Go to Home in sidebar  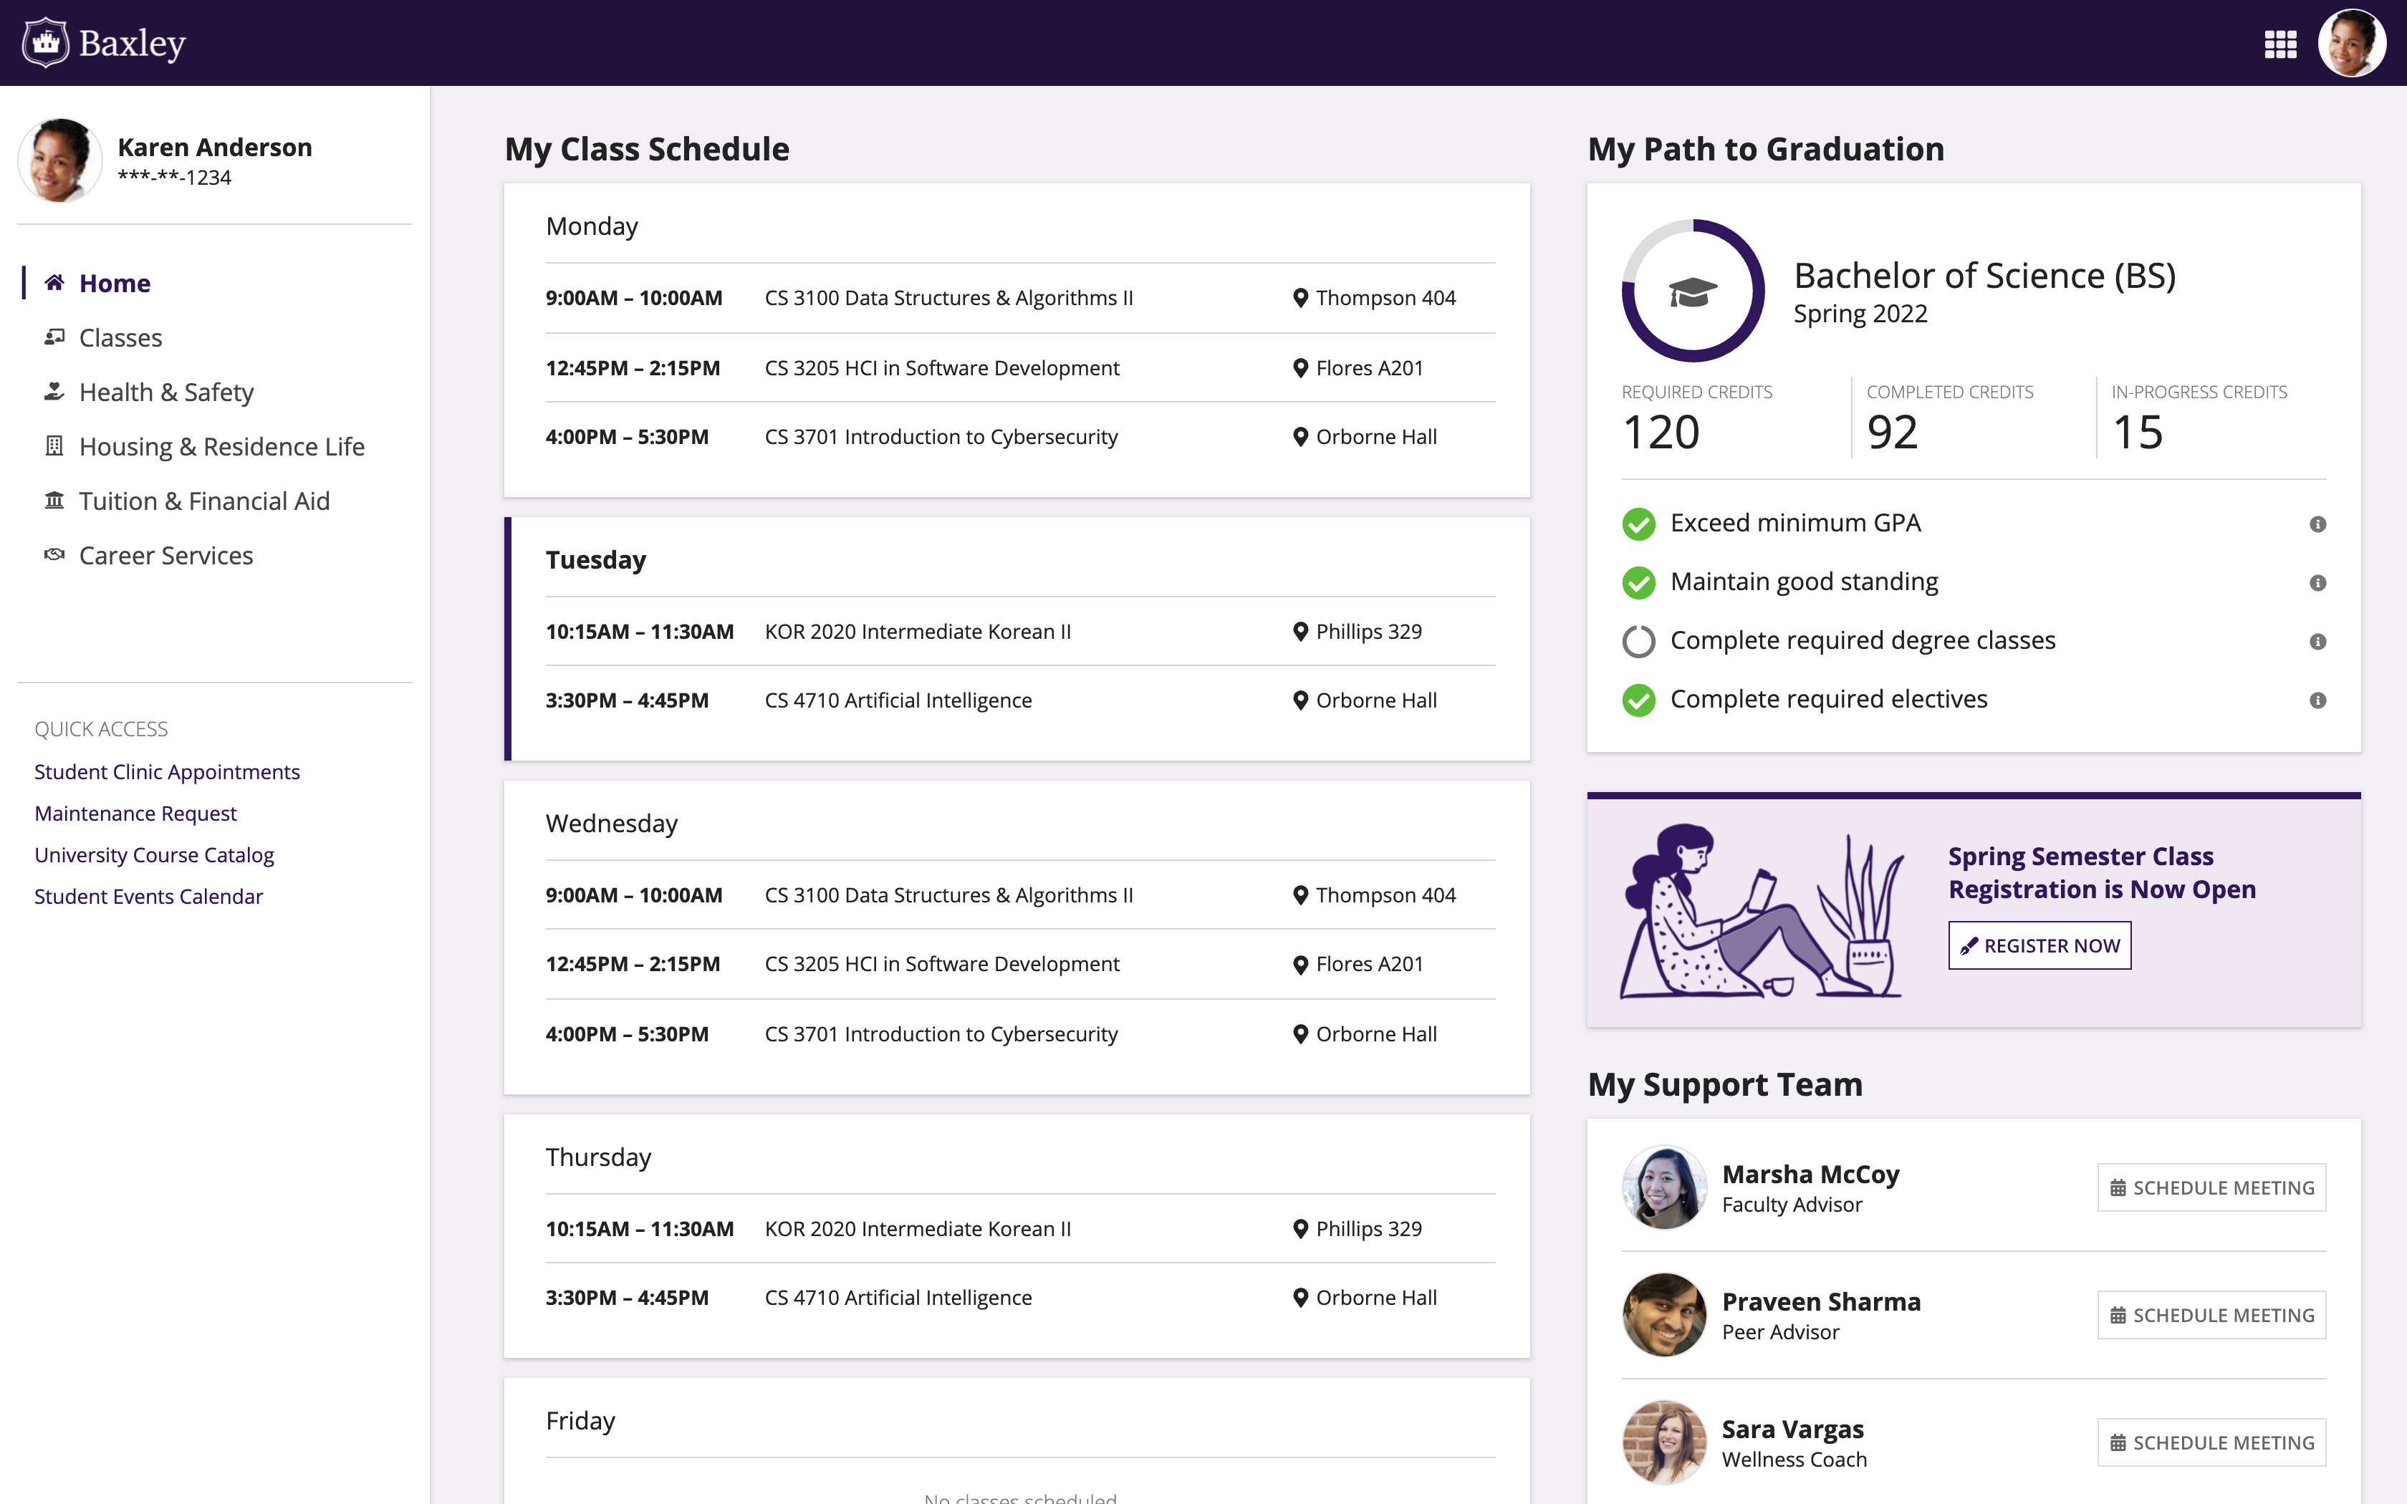tap(115, 282)
